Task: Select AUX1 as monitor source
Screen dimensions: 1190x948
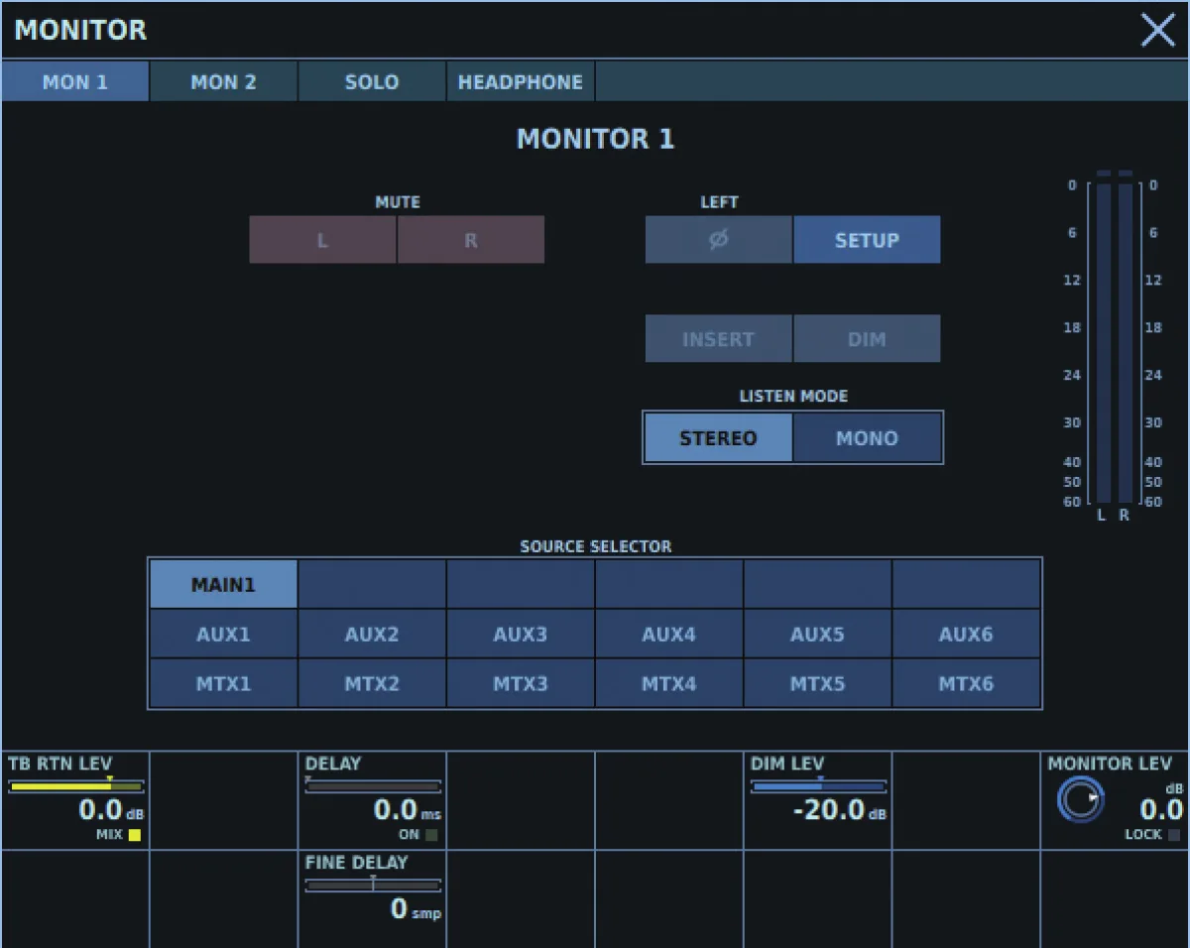Action: [x=223, y=634]
